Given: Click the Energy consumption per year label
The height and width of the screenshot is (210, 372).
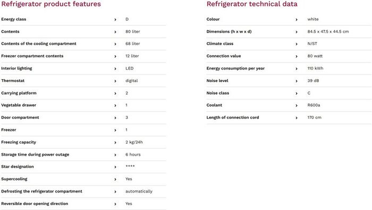Looking at the screenshot, I should [x=235, y=69].
